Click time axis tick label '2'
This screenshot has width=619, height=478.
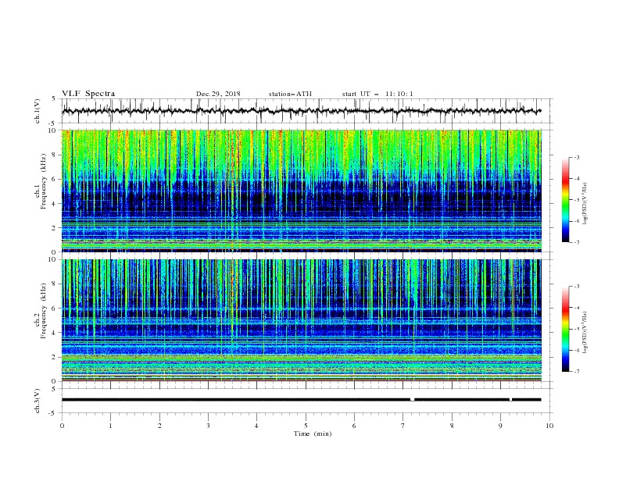[159, 426]
